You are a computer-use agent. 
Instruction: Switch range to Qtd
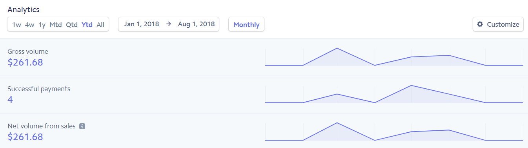(72, 25)
